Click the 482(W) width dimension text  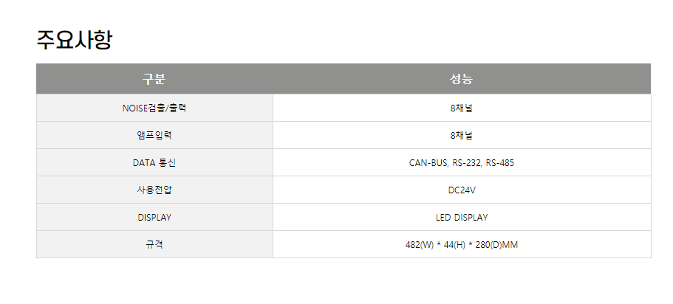[420, 245]
